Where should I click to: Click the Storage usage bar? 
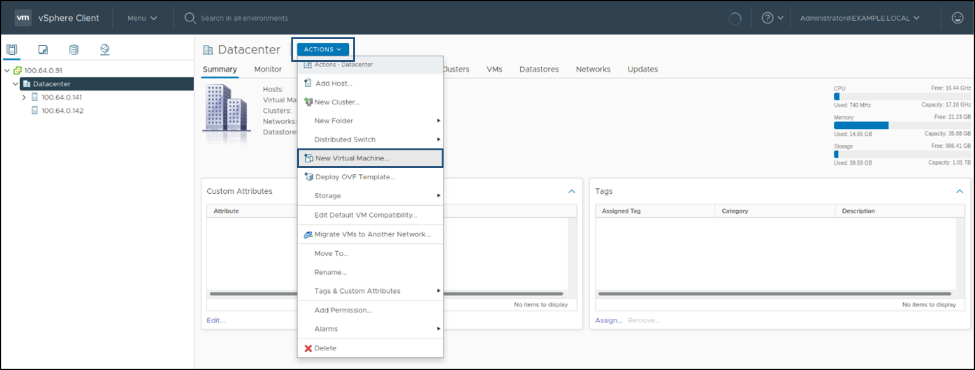902,154
